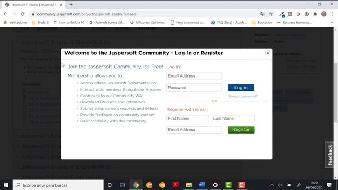Open the Recursos Humanos bookmark
Viewport: 338px width, 190px height.
294,22
